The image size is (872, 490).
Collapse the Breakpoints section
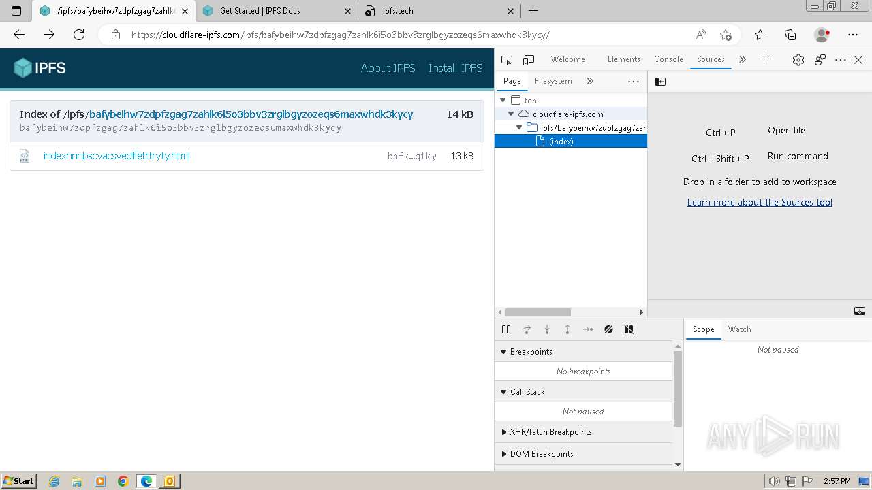[x=583, y=352]
